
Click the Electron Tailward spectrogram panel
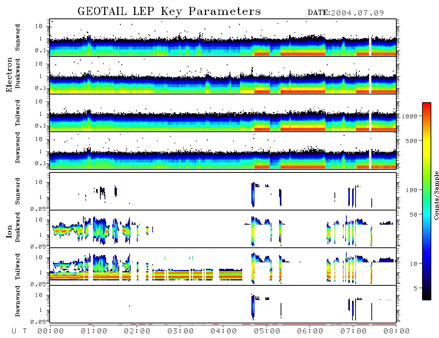click(x=223, y=113)
